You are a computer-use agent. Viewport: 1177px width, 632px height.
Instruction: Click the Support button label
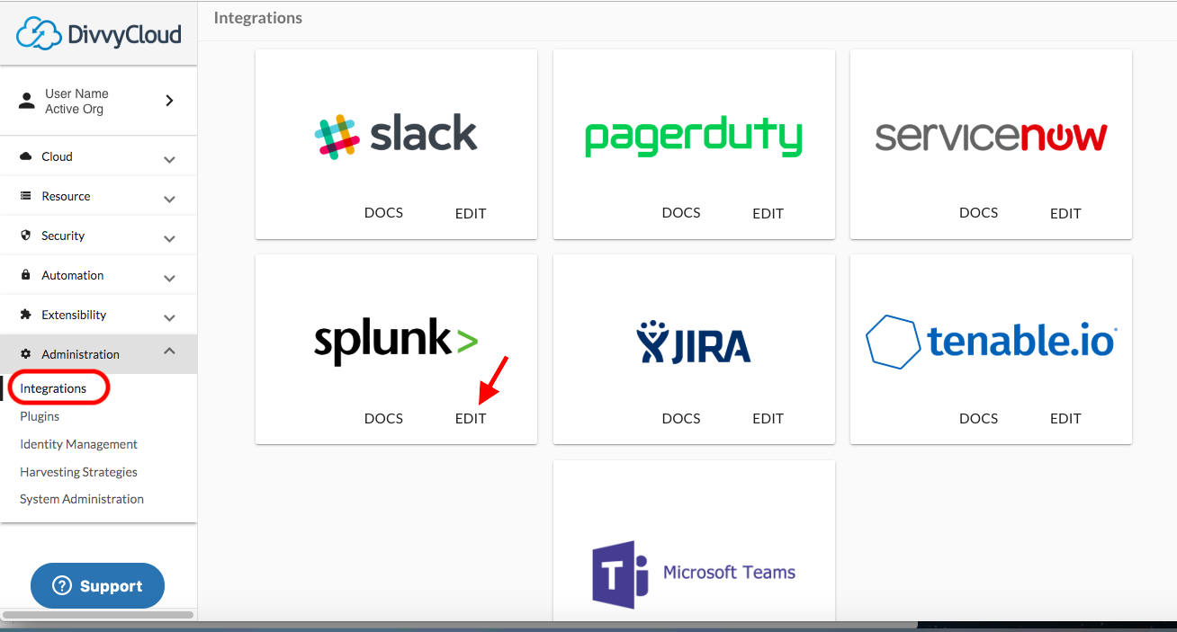click(x=111, y=586)
